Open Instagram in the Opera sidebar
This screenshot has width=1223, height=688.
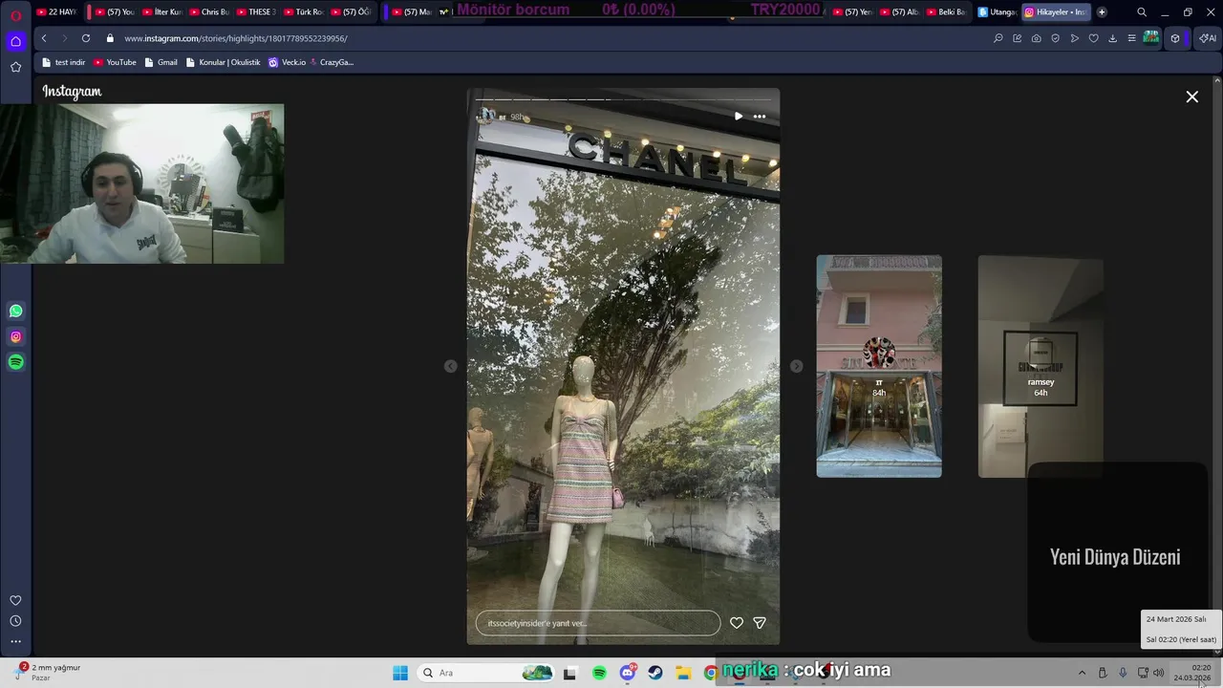pos(16,336)
